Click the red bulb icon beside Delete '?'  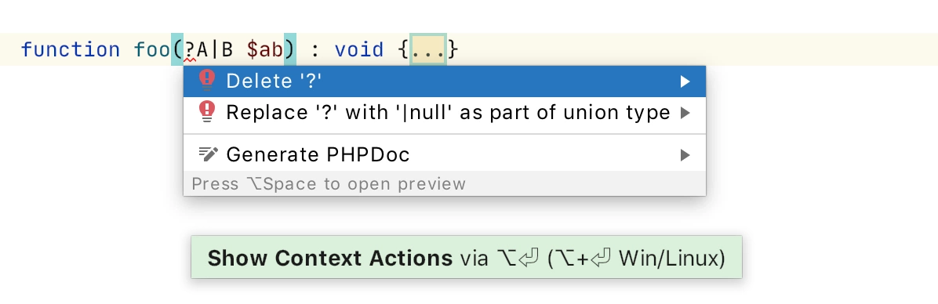pos(206,81)
